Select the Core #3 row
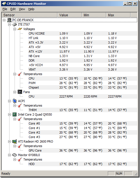 [83, 137]
